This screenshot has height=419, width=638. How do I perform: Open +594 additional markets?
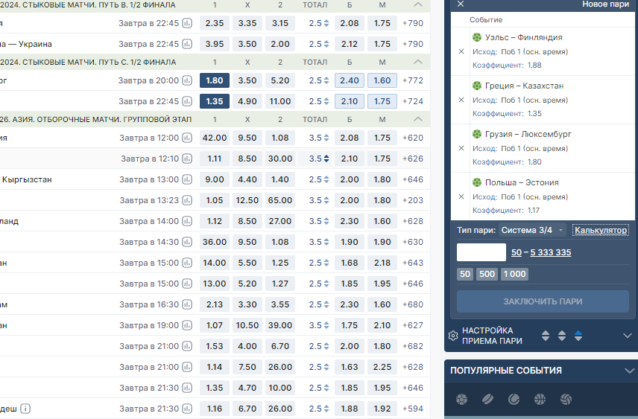(x=413, y=409)
